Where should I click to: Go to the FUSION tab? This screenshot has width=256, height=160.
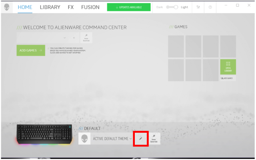tap(90, 7)
